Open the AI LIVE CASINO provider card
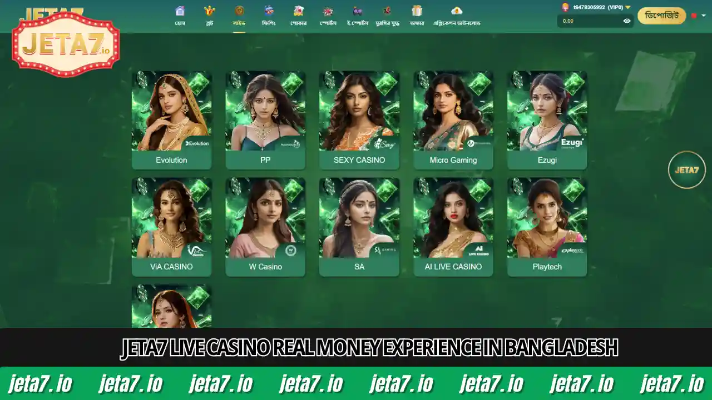This screenshot has width=712, height=400. click(x=453, y=227)
